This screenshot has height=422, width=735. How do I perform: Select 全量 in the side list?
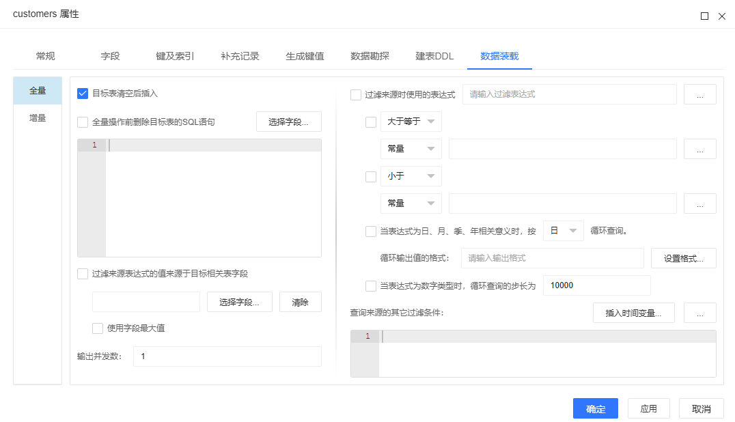pos(38,91)
